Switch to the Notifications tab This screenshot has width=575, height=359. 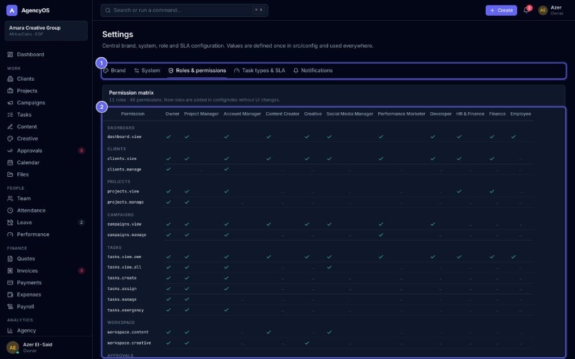click(x=313, y=71)
